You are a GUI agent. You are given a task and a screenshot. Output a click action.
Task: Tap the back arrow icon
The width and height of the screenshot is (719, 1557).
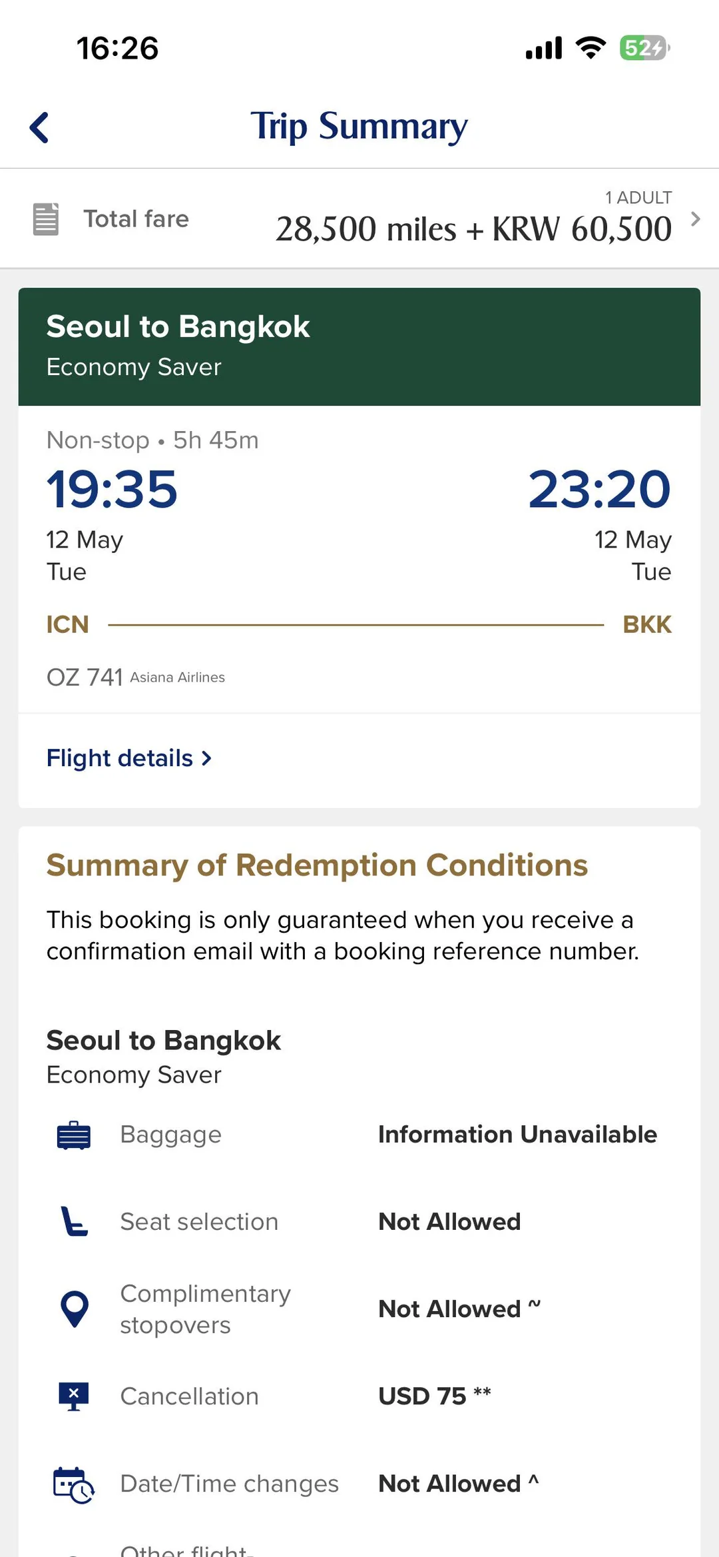pos(40,127)
